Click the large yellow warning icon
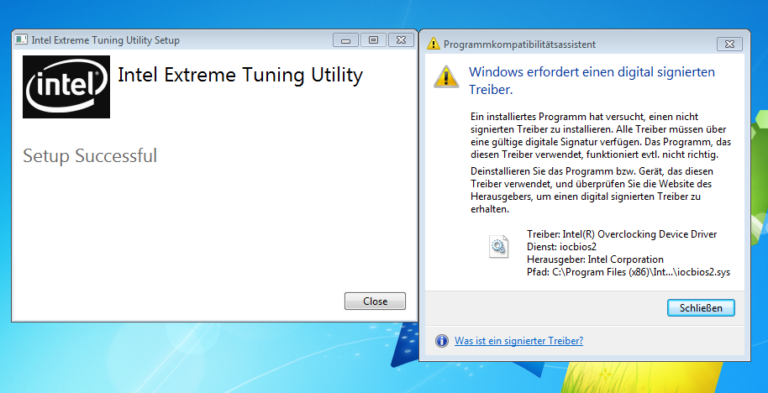The image size is (768, 393). 446,77
